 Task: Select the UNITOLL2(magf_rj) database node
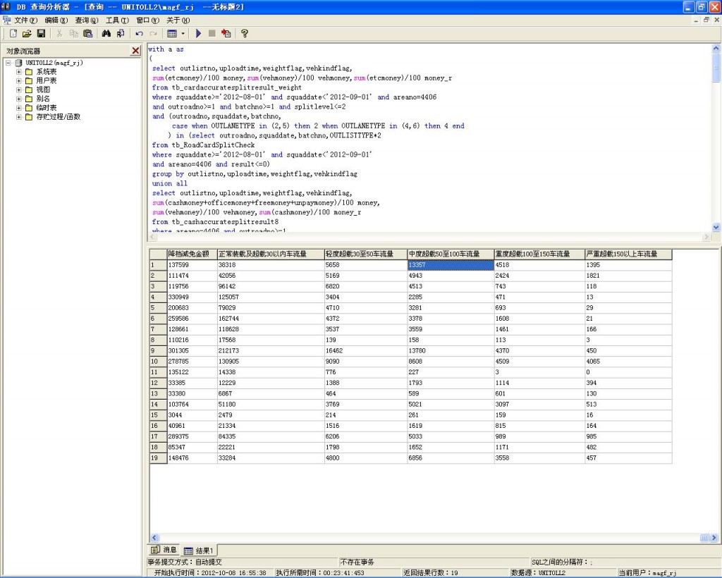click(54, 63)
